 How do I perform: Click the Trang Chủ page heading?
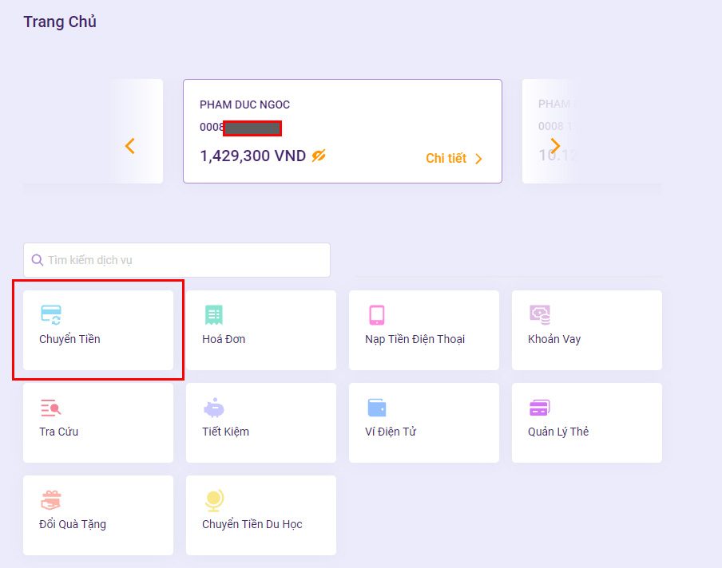60,22
